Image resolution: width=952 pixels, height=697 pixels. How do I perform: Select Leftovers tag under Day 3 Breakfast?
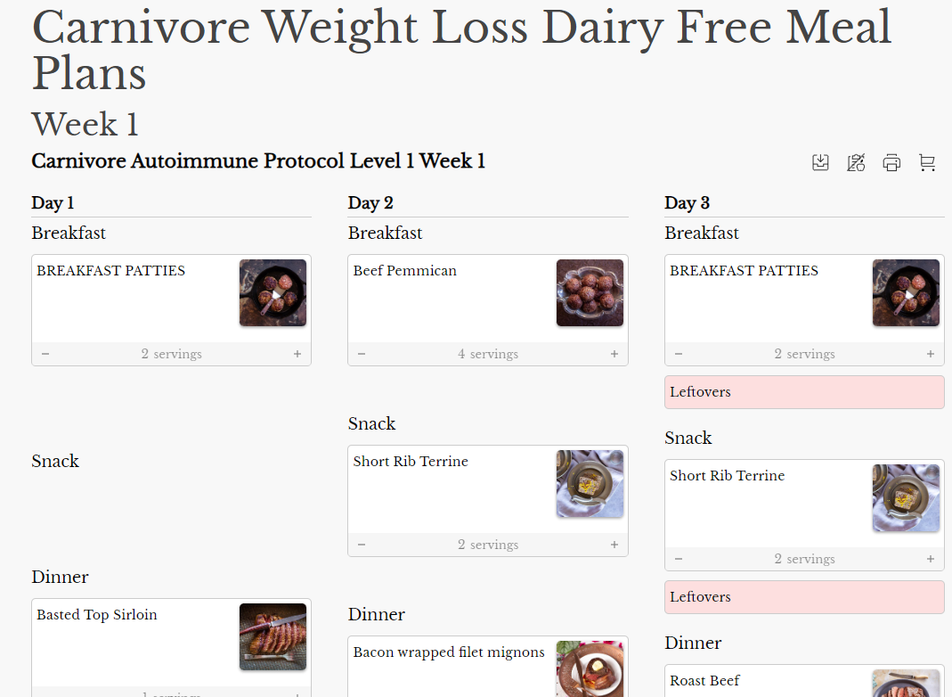pos(804,392)
